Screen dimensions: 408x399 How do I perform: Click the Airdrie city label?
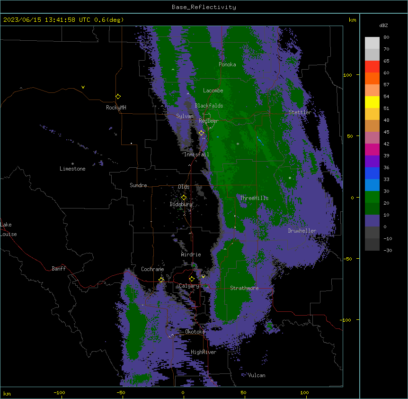pyautogui.click(x=191, y=254)
